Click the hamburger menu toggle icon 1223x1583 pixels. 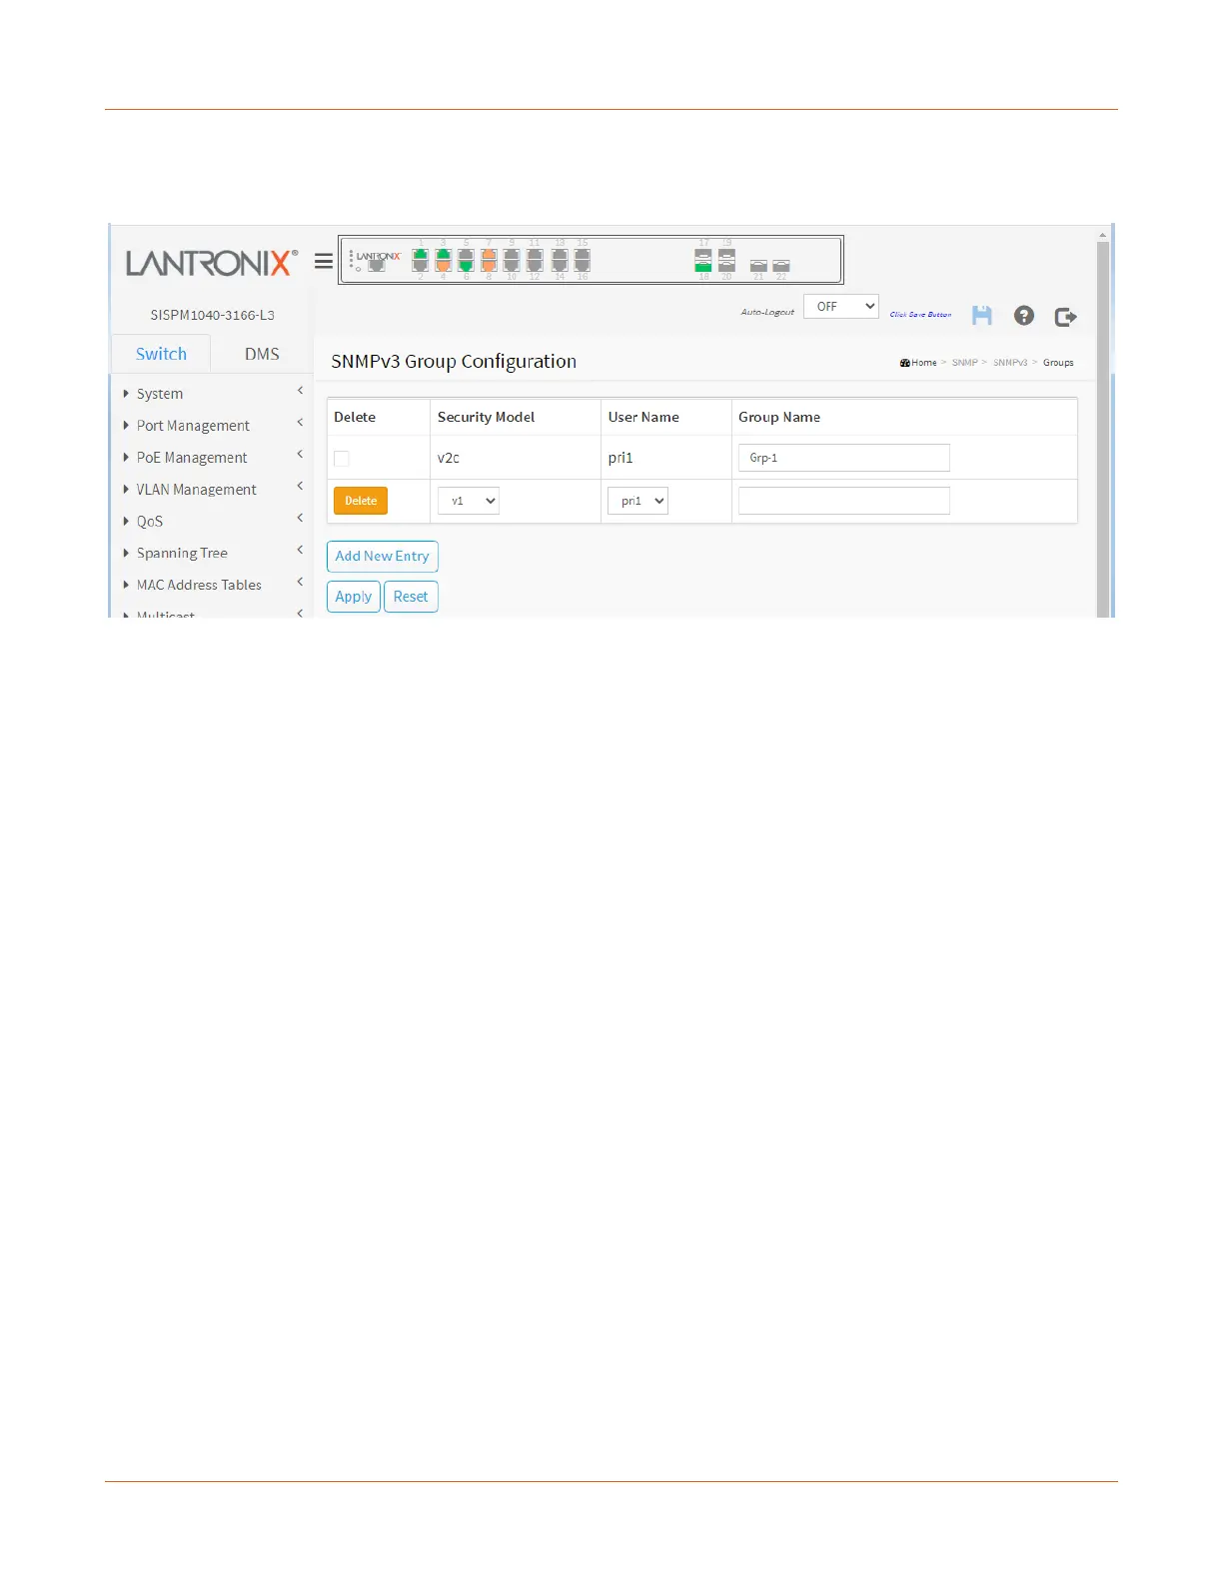323,261
